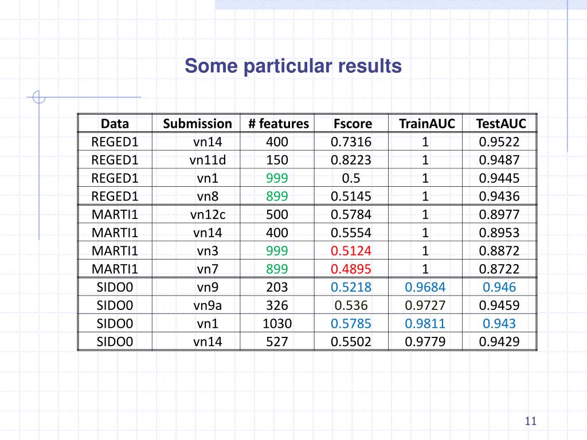Click feature count 326
The image size is (587, 440).
(x=277, y=305)
